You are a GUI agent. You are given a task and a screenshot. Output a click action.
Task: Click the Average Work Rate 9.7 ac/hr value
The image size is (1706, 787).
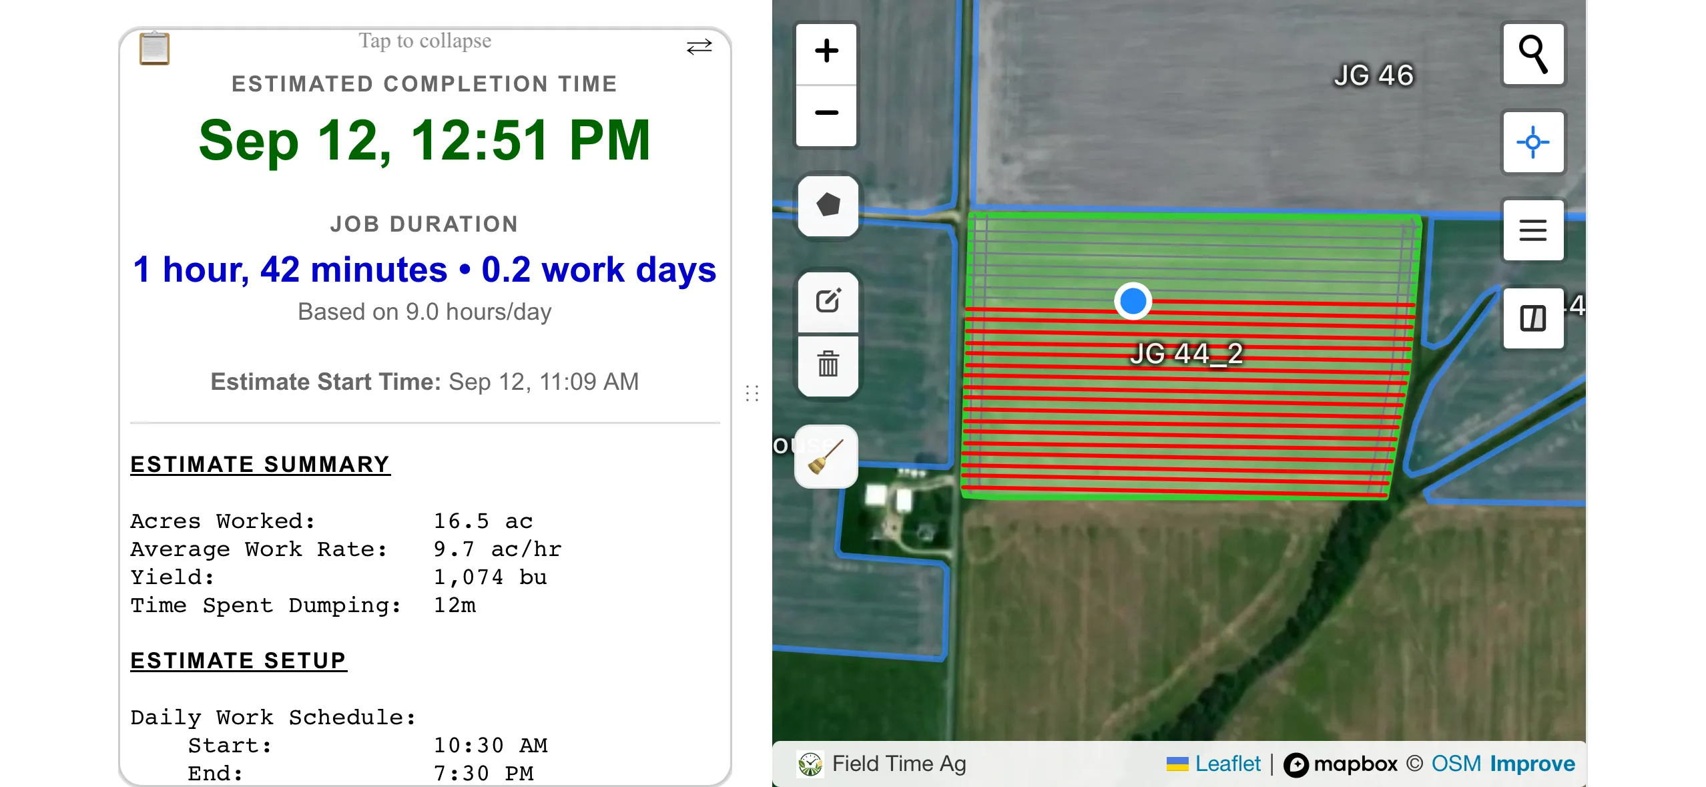(x=497, y=549)
